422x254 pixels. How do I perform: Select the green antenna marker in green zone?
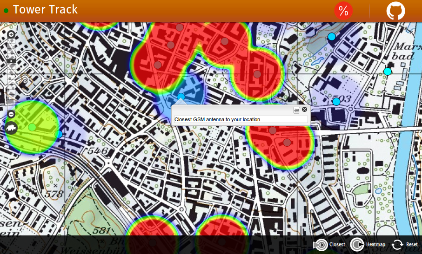(x=32, y=127)
